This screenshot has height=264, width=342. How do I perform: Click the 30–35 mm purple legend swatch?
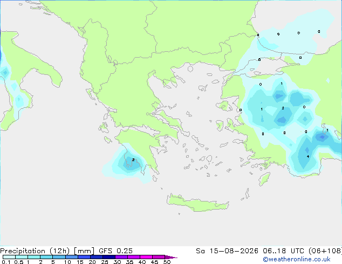click(121, 257)
